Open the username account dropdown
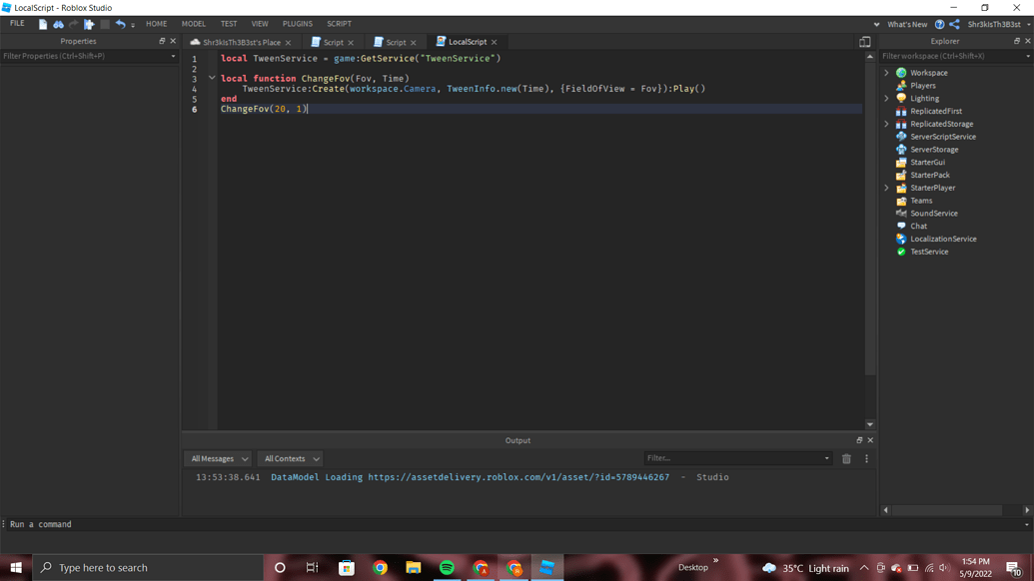1034x581 pixels. [1028, 24]
